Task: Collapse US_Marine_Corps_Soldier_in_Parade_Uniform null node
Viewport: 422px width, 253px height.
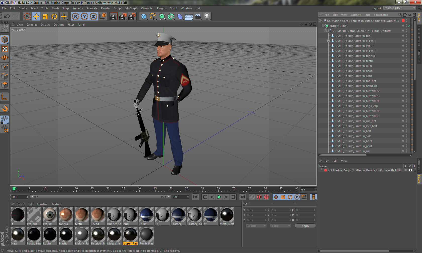Action: (x=326, y=31)
